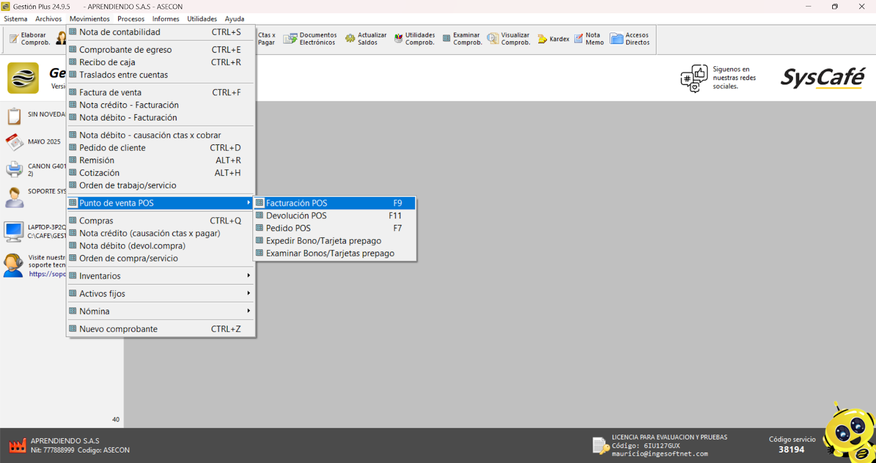Click the social networks hashtag icon
The image size is (876, 463).
coord(694,78)
